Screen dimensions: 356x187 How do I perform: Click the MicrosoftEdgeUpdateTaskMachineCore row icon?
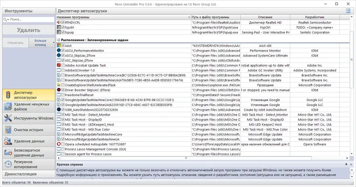(59, 134)
